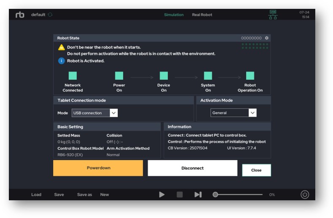Choose Save as in the bottom bar

tap(84, 194)
